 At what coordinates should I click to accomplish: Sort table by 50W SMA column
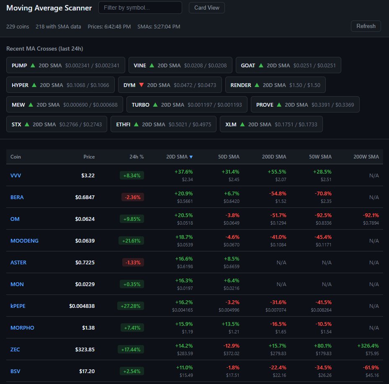click(x=320, y=157)
